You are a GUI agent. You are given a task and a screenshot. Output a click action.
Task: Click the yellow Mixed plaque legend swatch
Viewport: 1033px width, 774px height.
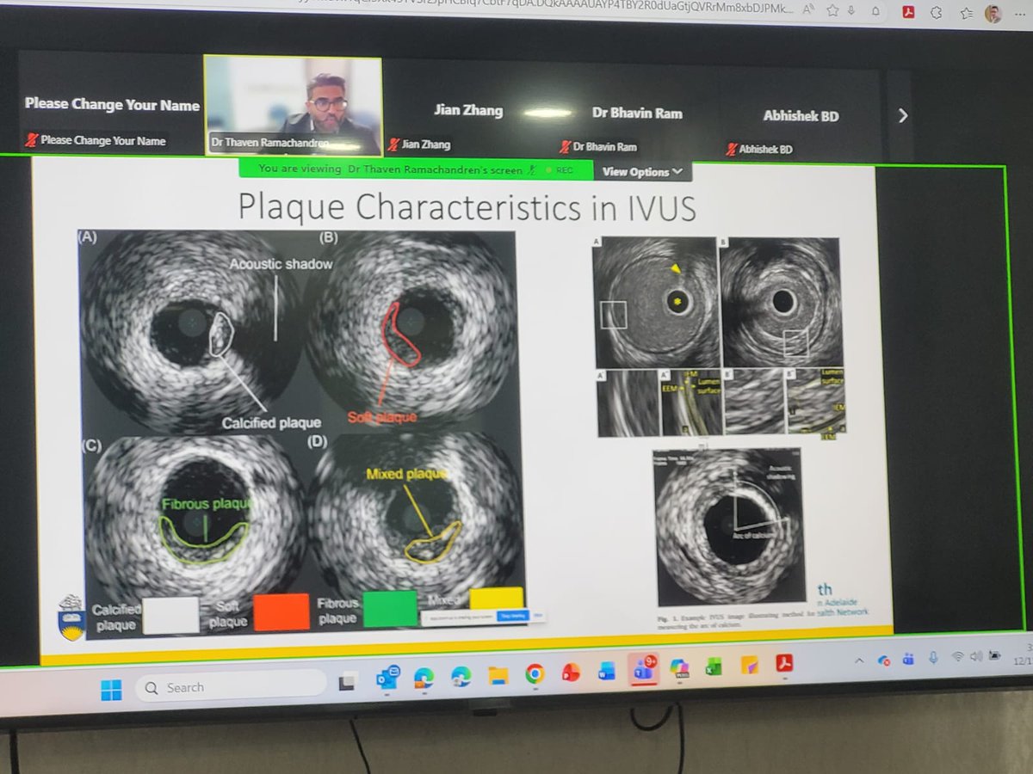coord(496,599)
